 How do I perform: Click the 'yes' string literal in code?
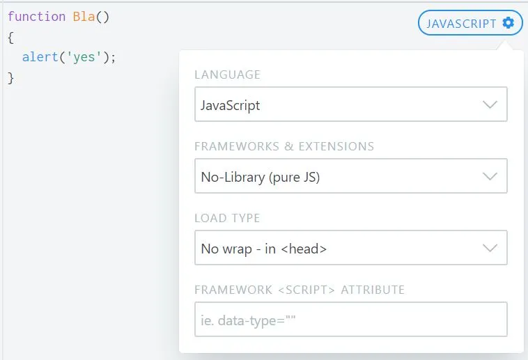click(84, 57)
